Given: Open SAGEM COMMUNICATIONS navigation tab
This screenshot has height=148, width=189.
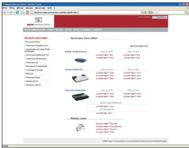Looking at the screenshot, I should tap(35, 30).
